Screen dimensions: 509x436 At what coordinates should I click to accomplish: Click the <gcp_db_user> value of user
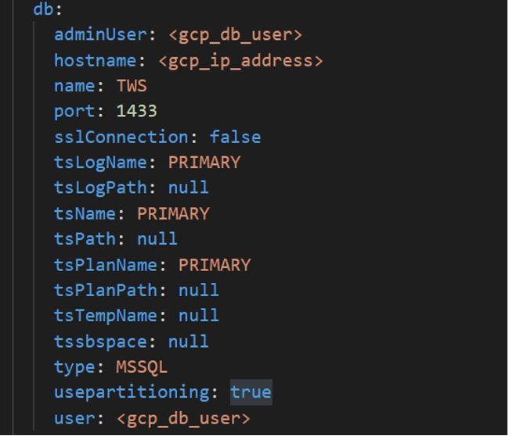click(183, 418)
